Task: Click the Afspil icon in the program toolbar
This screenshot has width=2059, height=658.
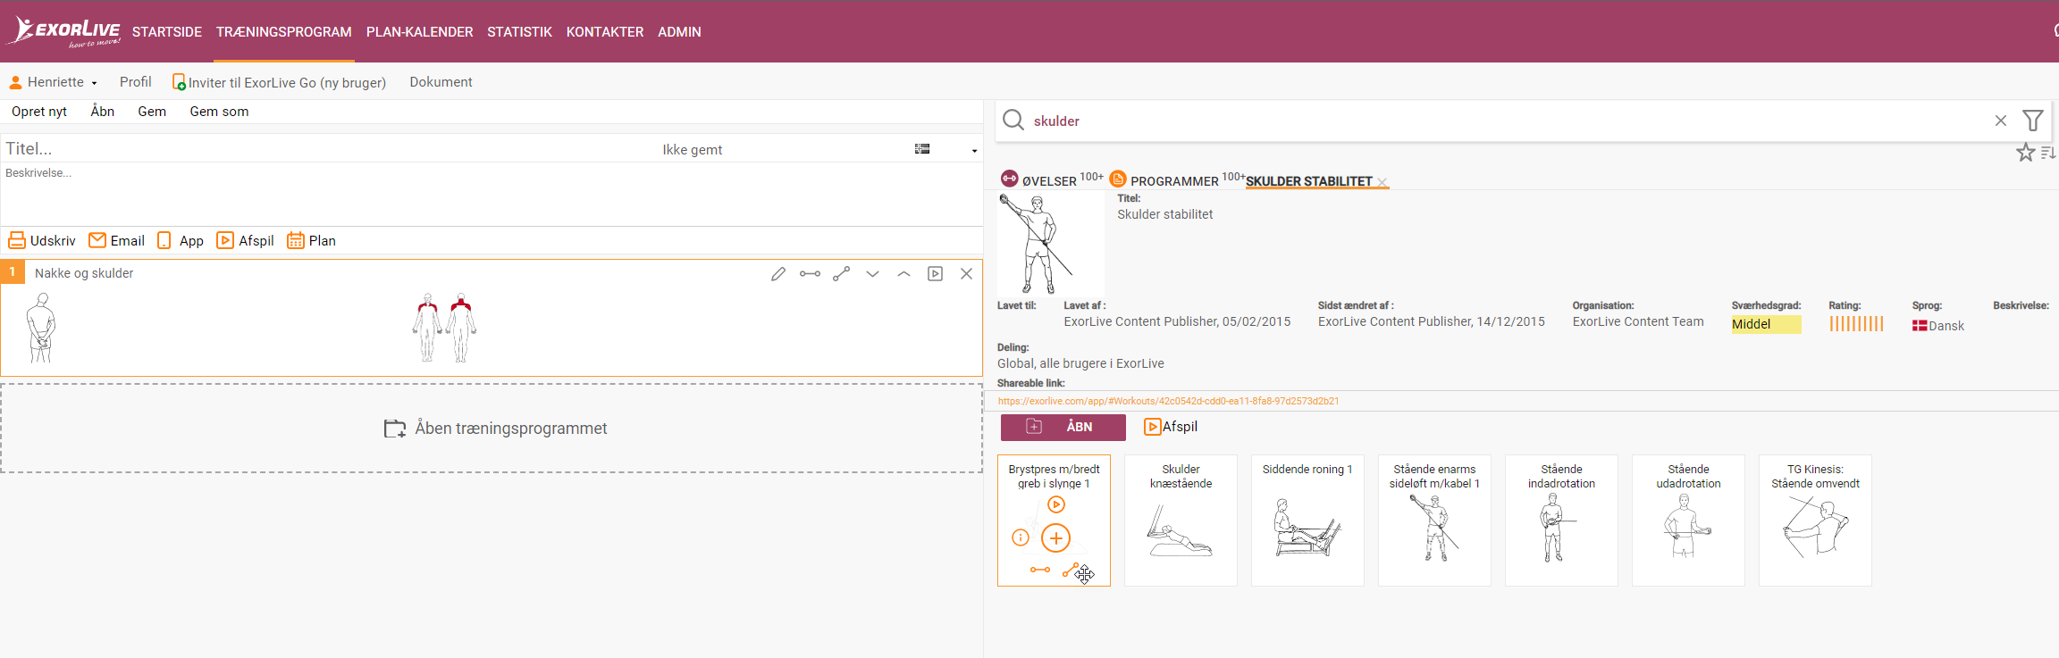Action: (225, 240)
